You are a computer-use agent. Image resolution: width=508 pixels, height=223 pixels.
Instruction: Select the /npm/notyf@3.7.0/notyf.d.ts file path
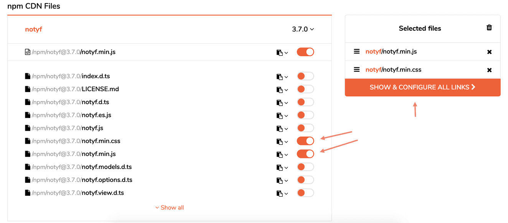tap(68, 102)
